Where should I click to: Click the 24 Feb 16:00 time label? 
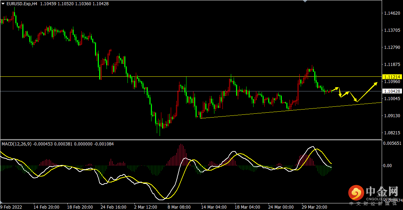[113, 207]
